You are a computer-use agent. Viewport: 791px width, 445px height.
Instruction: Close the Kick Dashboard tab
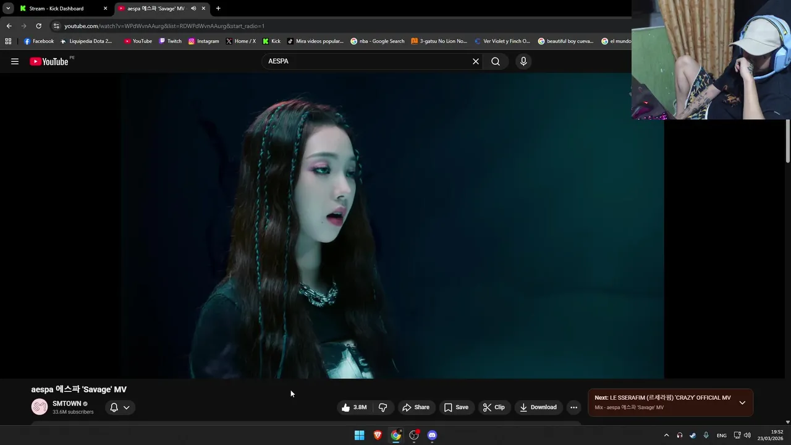(x=105, y=9)
